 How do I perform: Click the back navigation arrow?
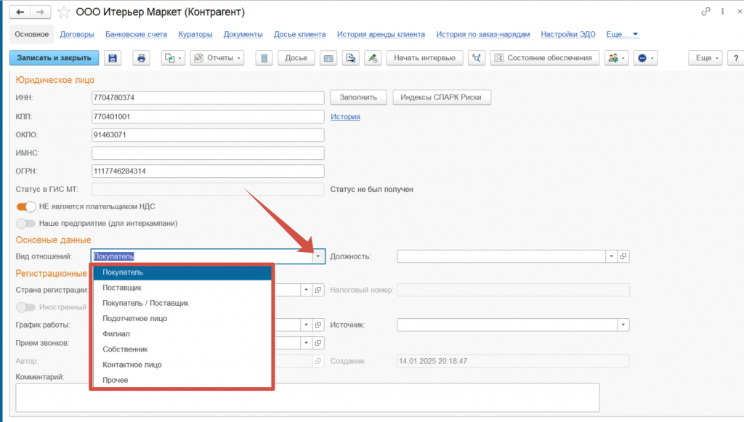[x=20, y=12]
